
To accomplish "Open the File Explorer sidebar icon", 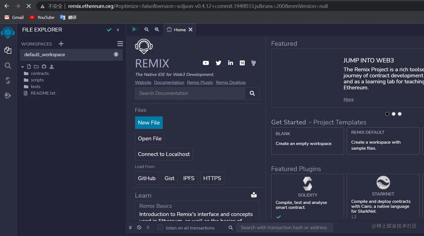I will [x=8, y=50].
